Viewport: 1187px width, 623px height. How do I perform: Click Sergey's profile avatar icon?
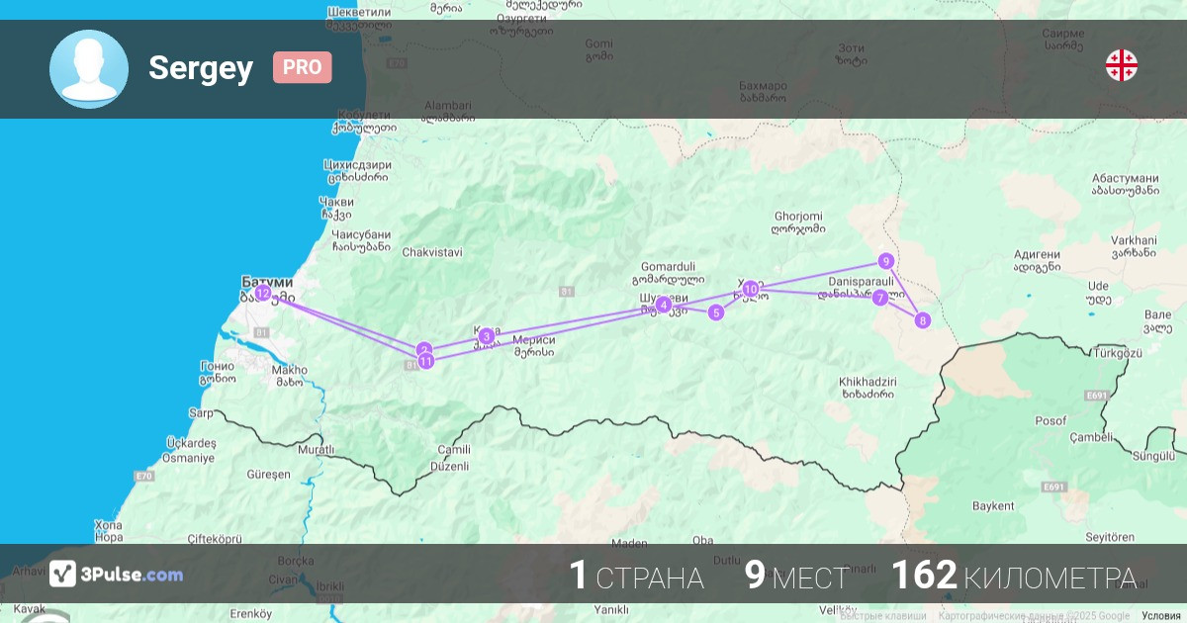tap(89, 68)
